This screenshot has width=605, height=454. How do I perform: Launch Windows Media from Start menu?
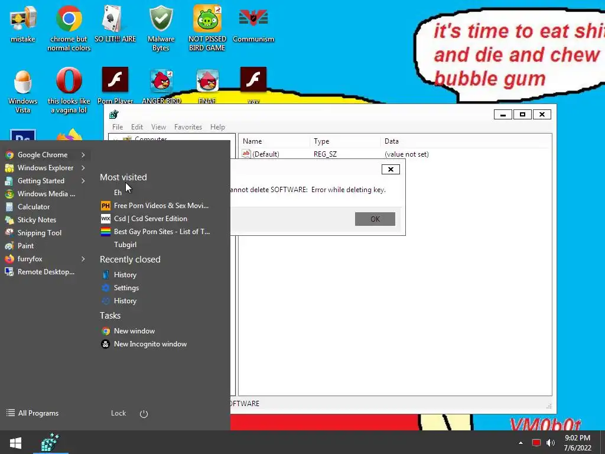45,194
